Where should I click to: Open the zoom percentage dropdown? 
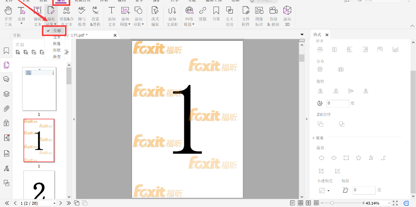[388, 203]
